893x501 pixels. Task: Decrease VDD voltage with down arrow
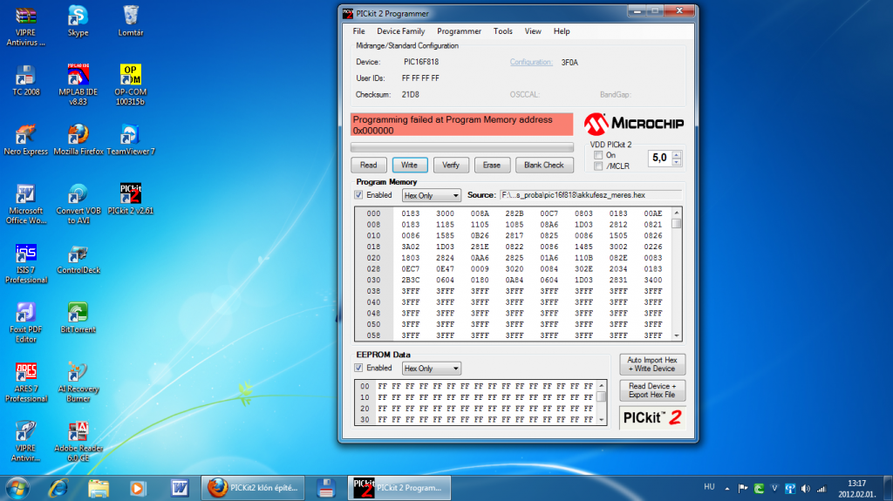(x=676, y=162)
